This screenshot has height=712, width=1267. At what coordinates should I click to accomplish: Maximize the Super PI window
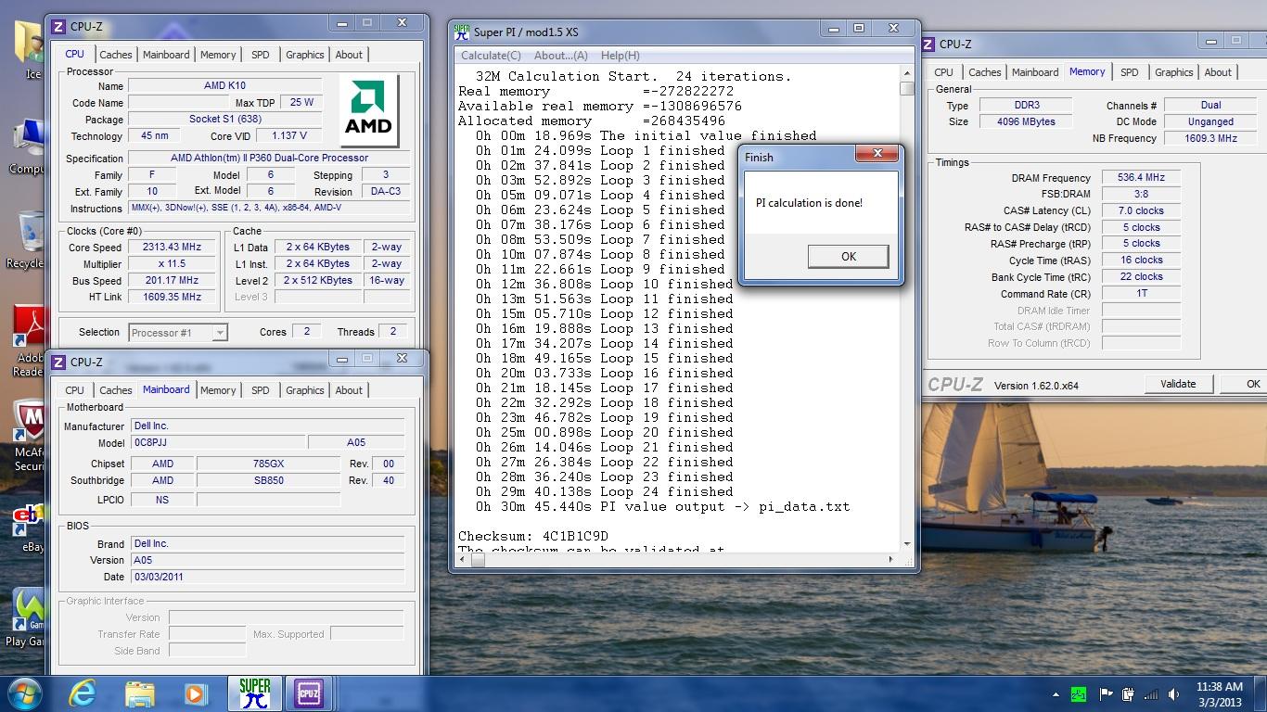coord(859,29)
